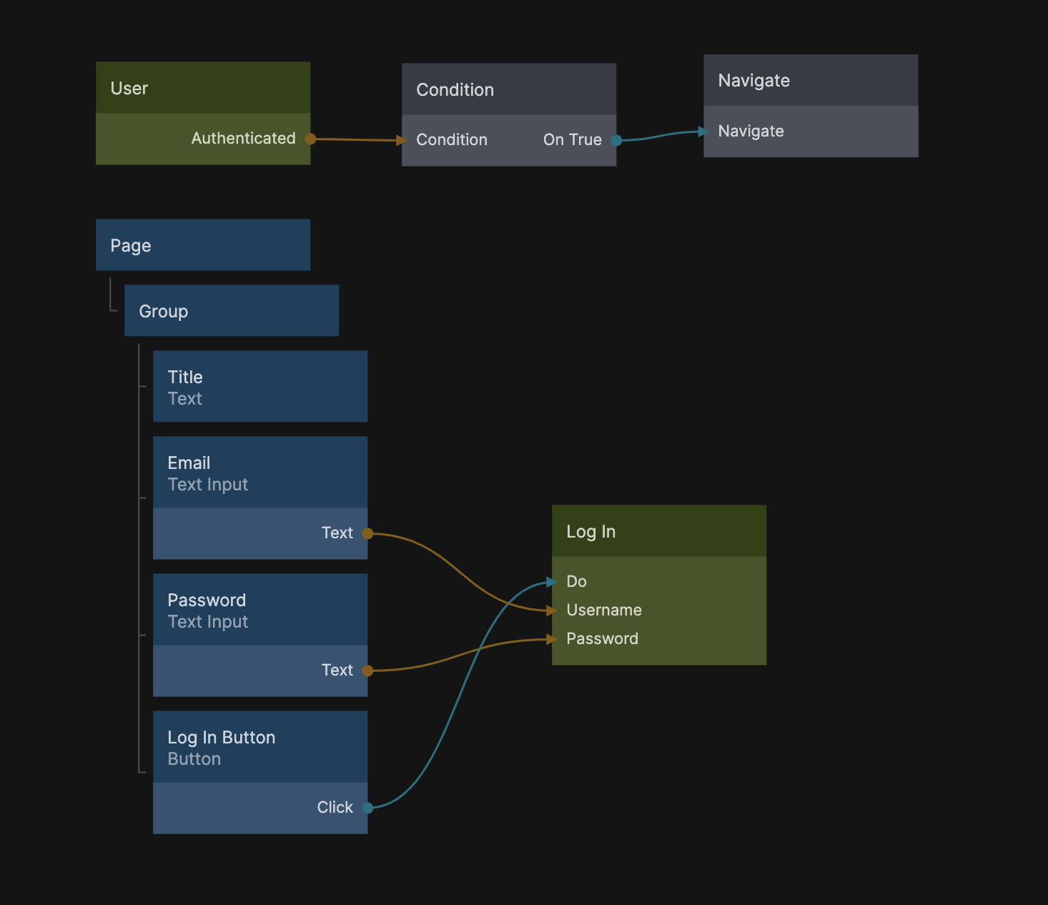Click the Email Text output port dot
Viewport: 1048px width, 905px height.
[x=367, y=533]
